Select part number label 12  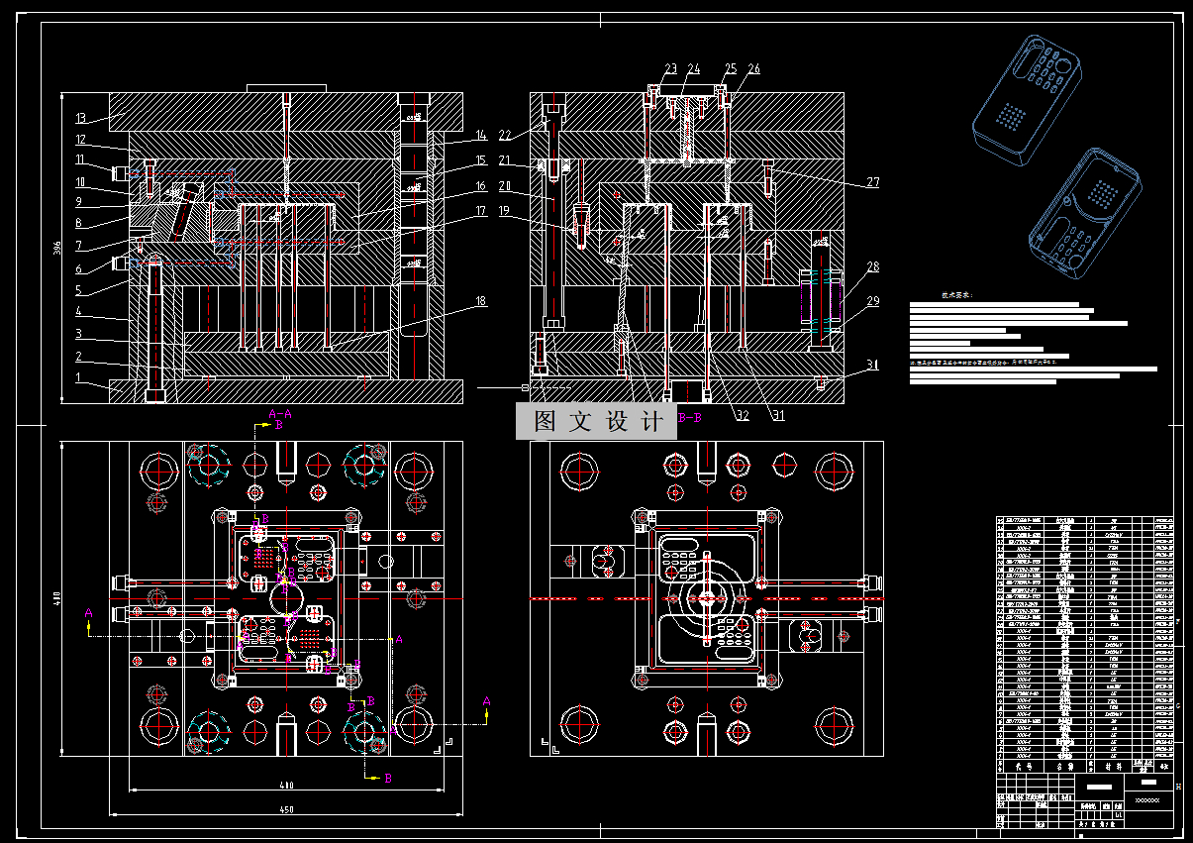pyautogui.click(x=81, y=140)
